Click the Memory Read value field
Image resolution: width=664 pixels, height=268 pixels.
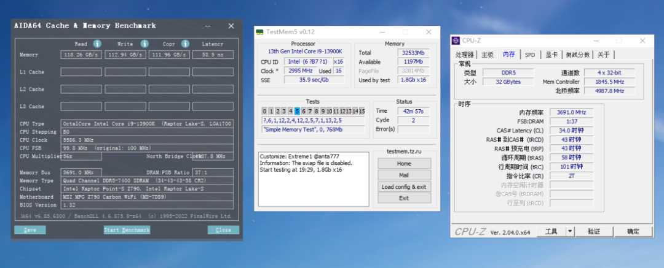81,55
